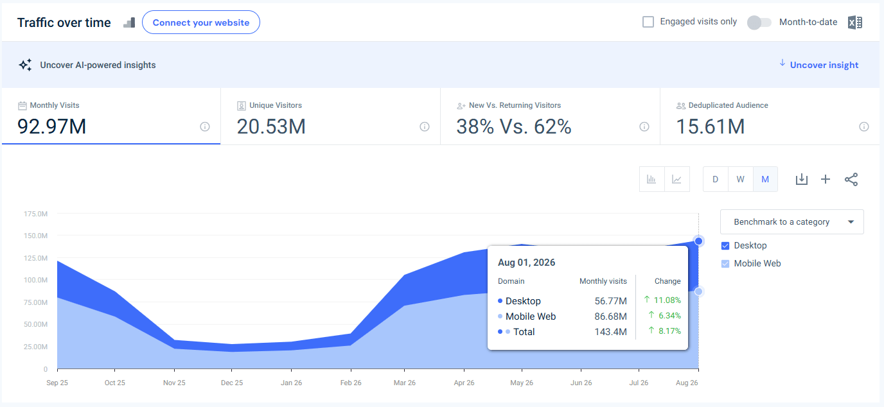Click the AI sparkle insights icon
Viewport: 884px width, 407px height.
coord(25,65)
